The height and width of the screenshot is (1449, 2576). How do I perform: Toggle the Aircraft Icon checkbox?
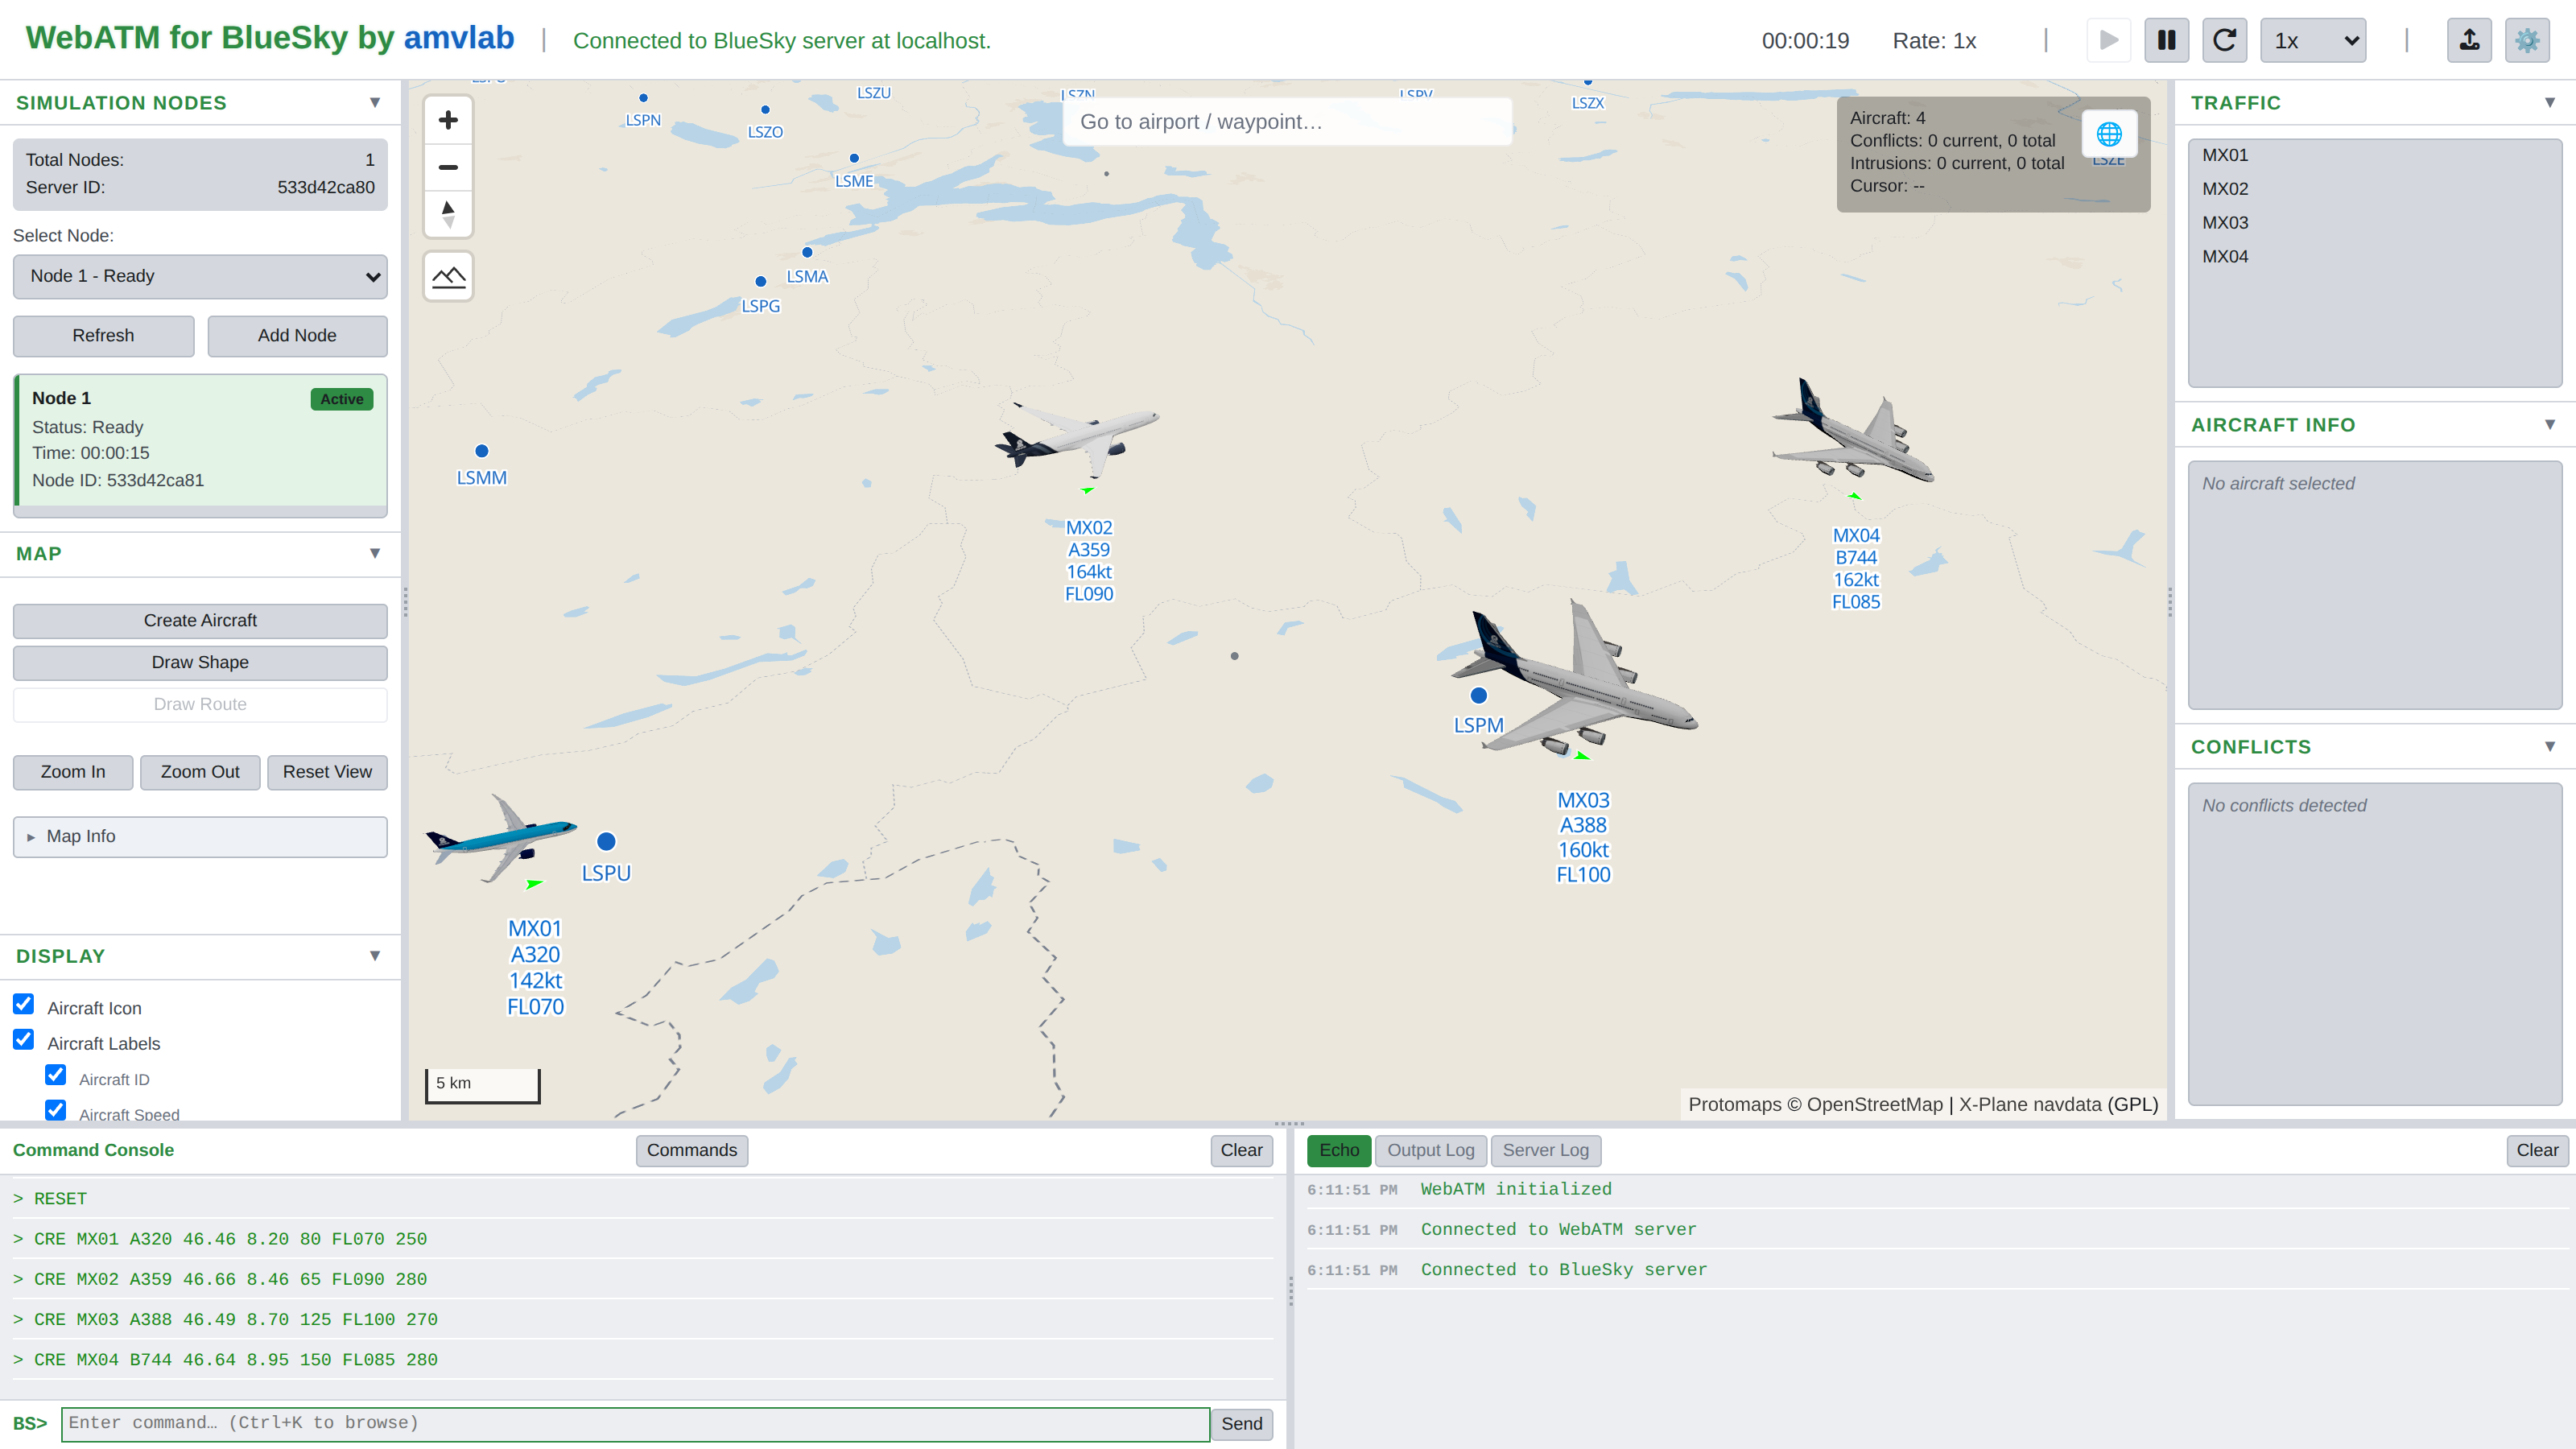[x=24, y=1004]
